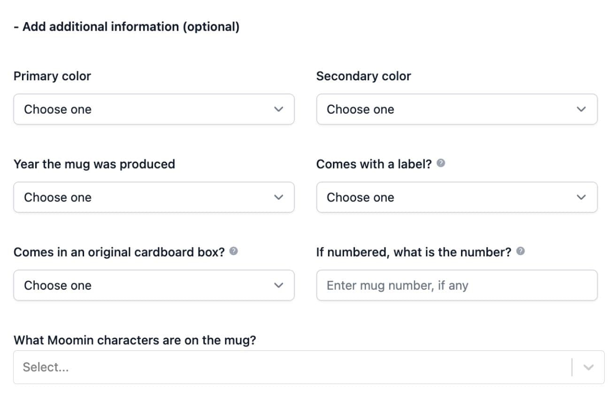This screenshot has height=410, width=615.
Task: Click chevron arrow in Primary color field
Action: tap(279, 109)
